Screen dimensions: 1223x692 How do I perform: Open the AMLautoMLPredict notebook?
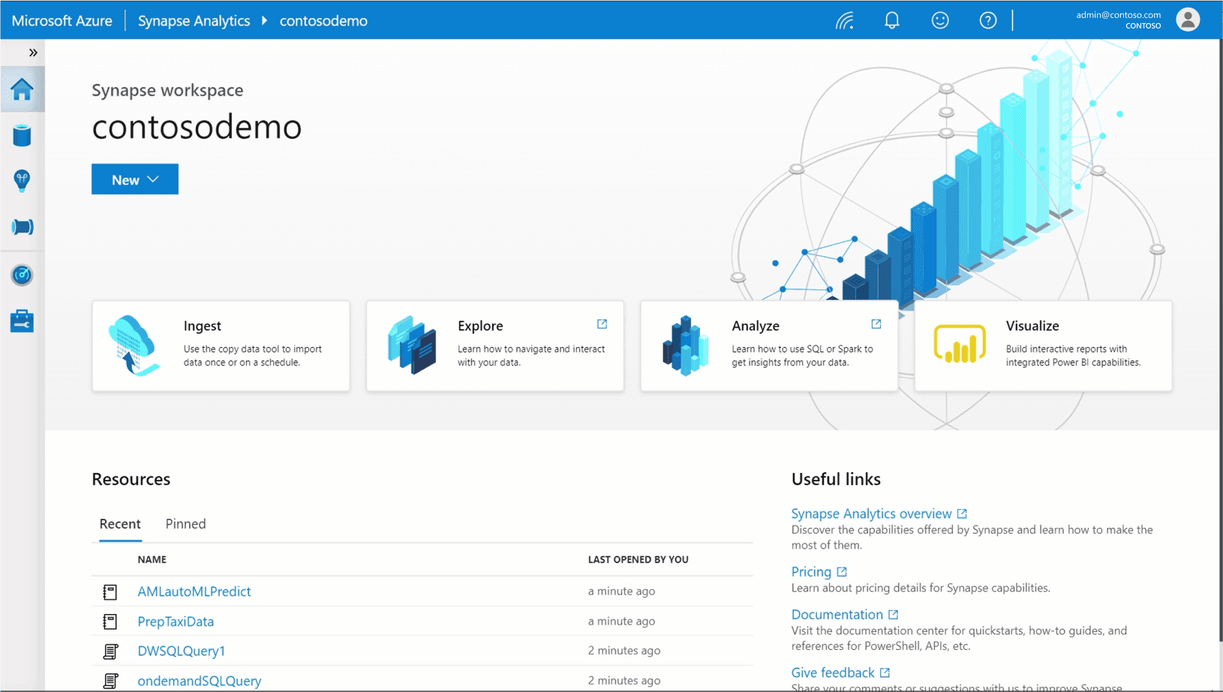point(193,592)
